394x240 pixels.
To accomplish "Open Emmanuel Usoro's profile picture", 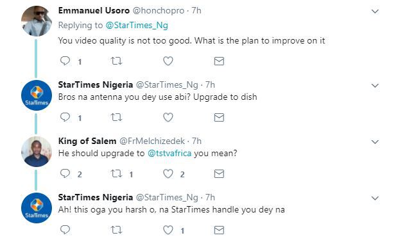I will point(37,21).
